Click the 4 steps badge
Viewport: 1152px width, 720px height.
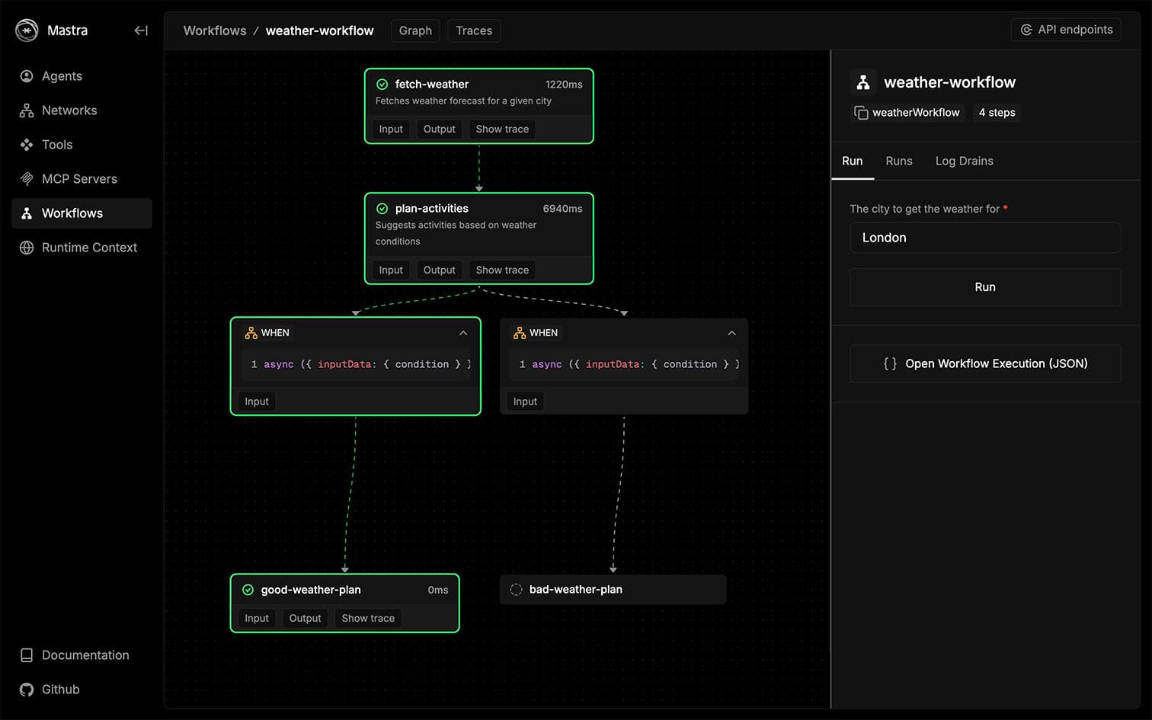(997, 113)
